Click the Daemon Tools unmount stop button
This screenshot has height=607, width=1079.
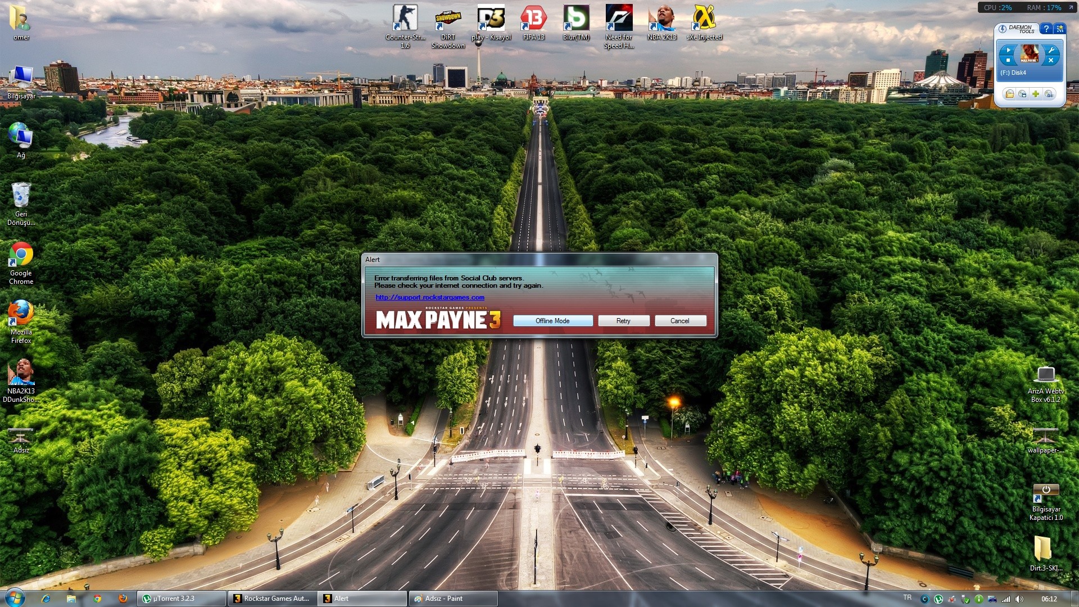click(1008, 60)
